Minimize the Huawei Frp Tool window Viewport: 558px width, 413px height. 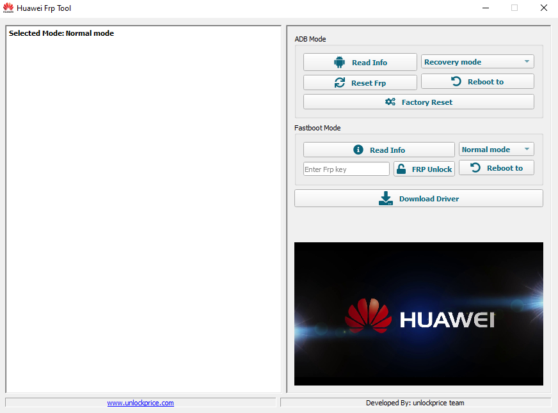(x=485, y=8)
